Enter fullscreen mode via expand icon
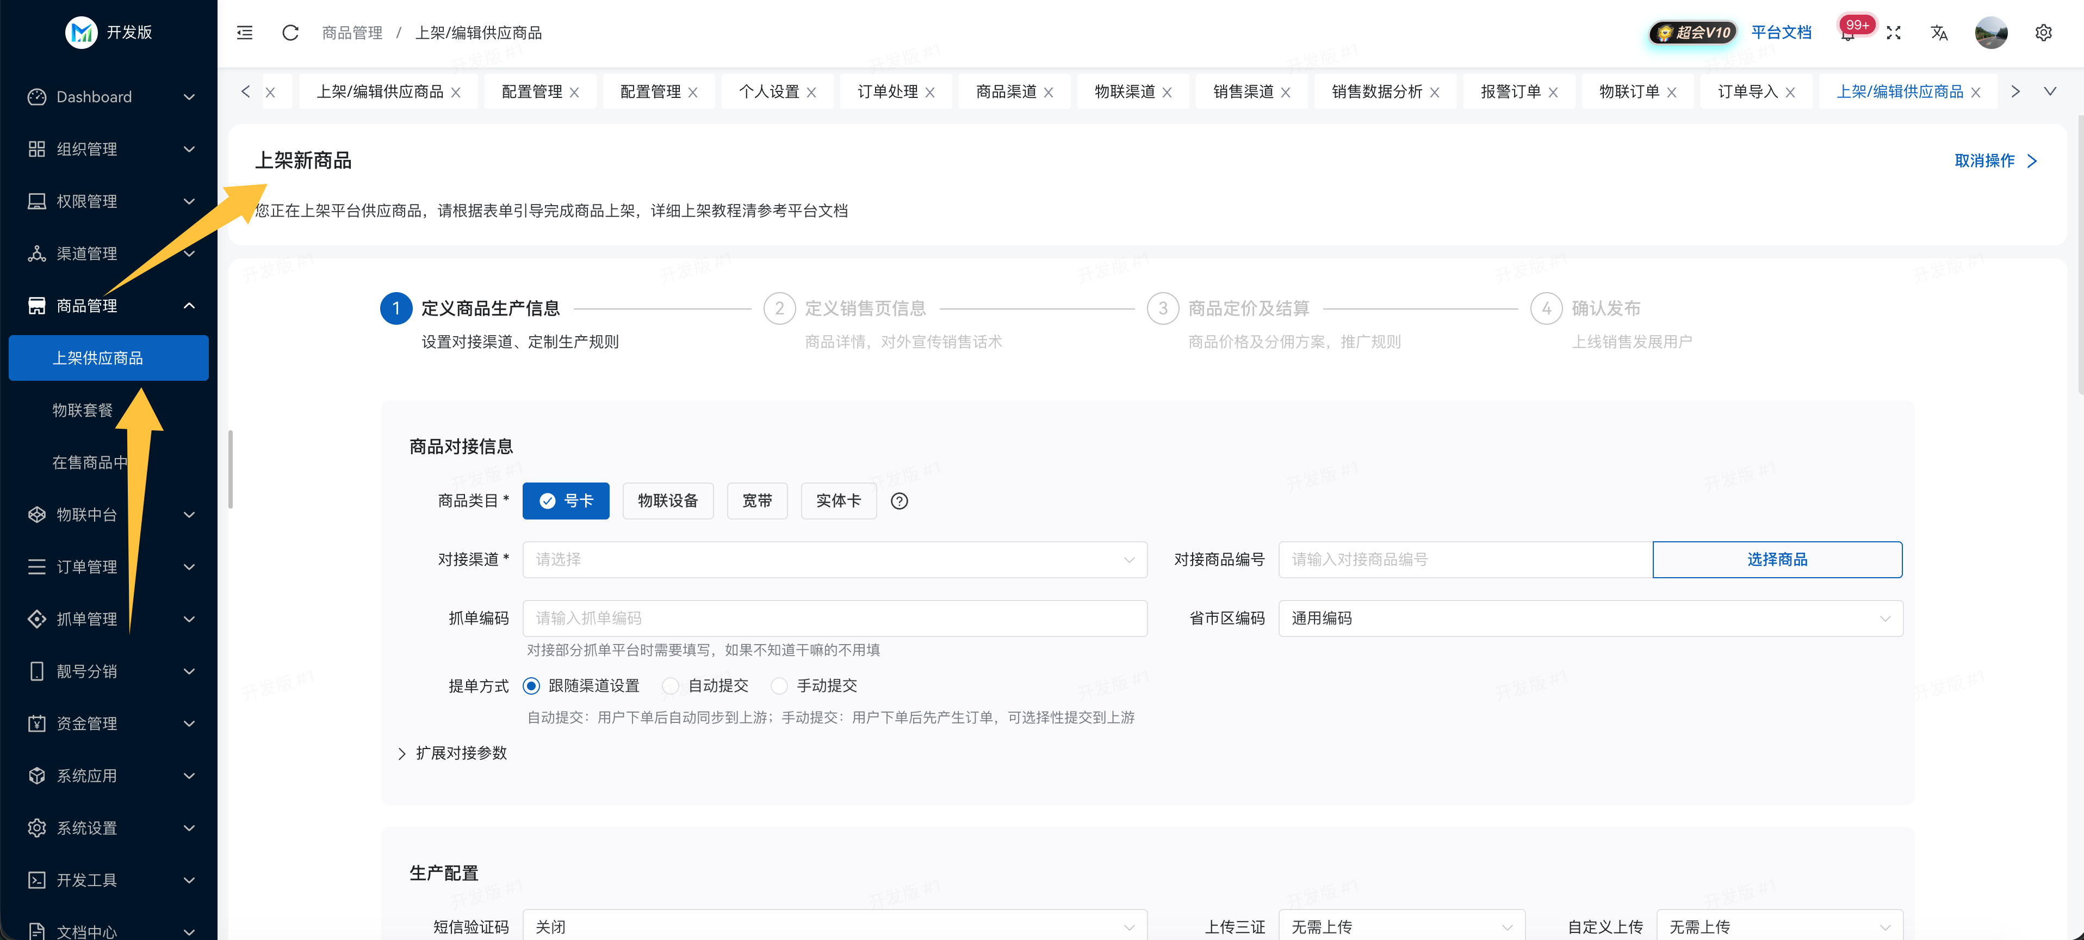This screenshot has width=2084, height=940. [x=1893, y=33]
